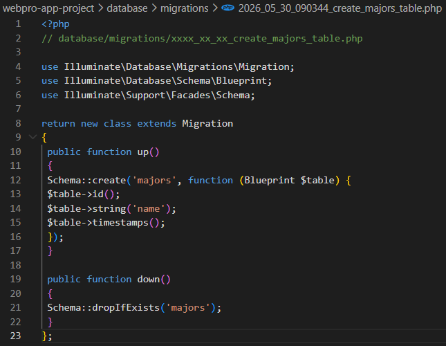Click 'return new class' on line 8
446x346 pixels.
[x=86, y=123]
